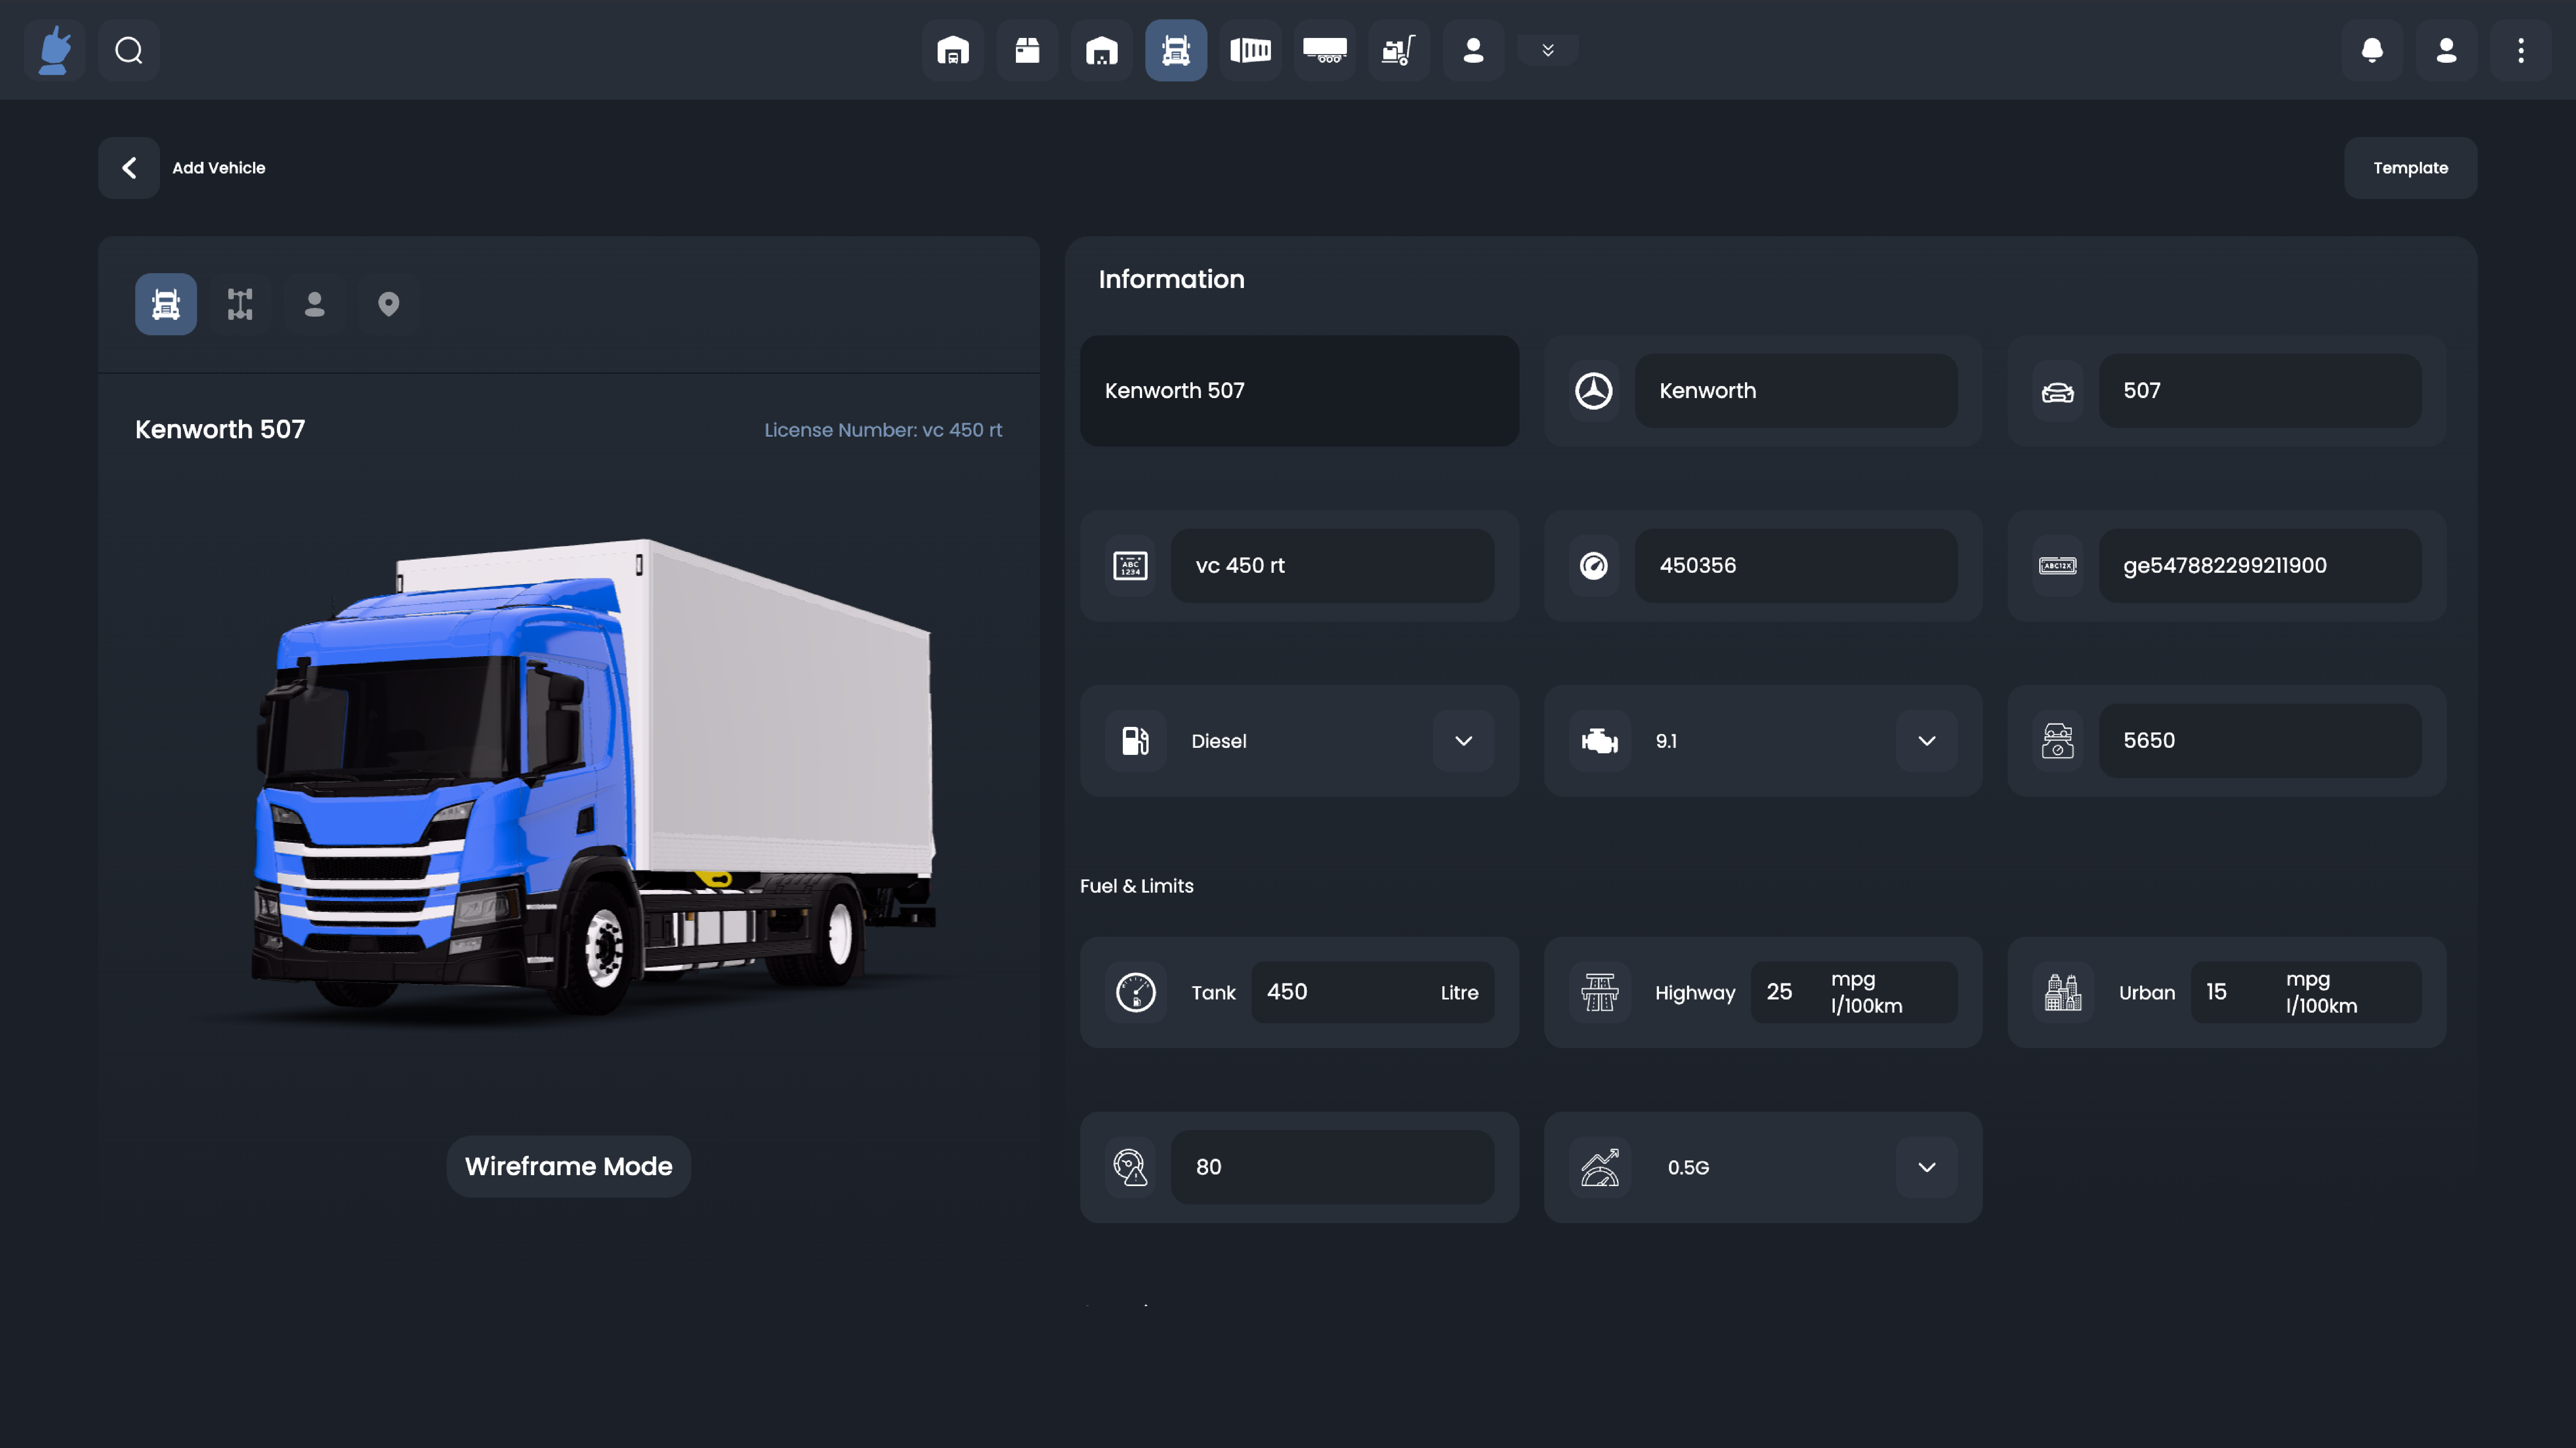Open the container section in top navigation

(x=1250, y=50)
